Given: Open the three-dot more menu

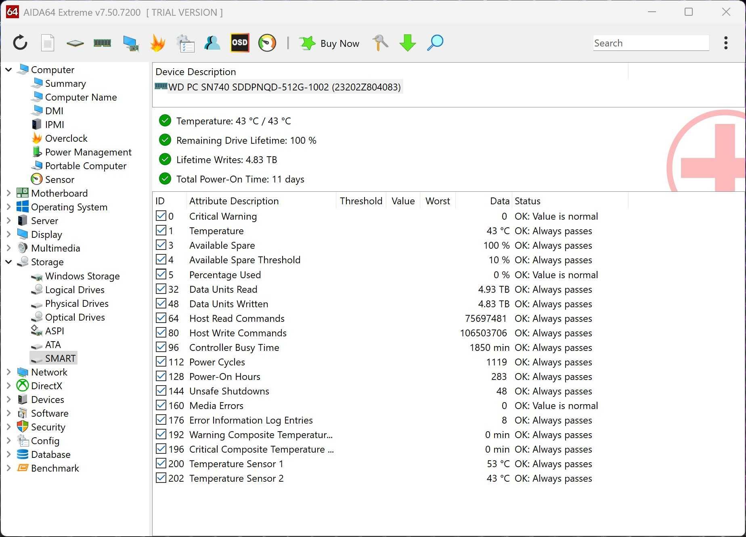Looking at the screenshot, I should point(726,43).
